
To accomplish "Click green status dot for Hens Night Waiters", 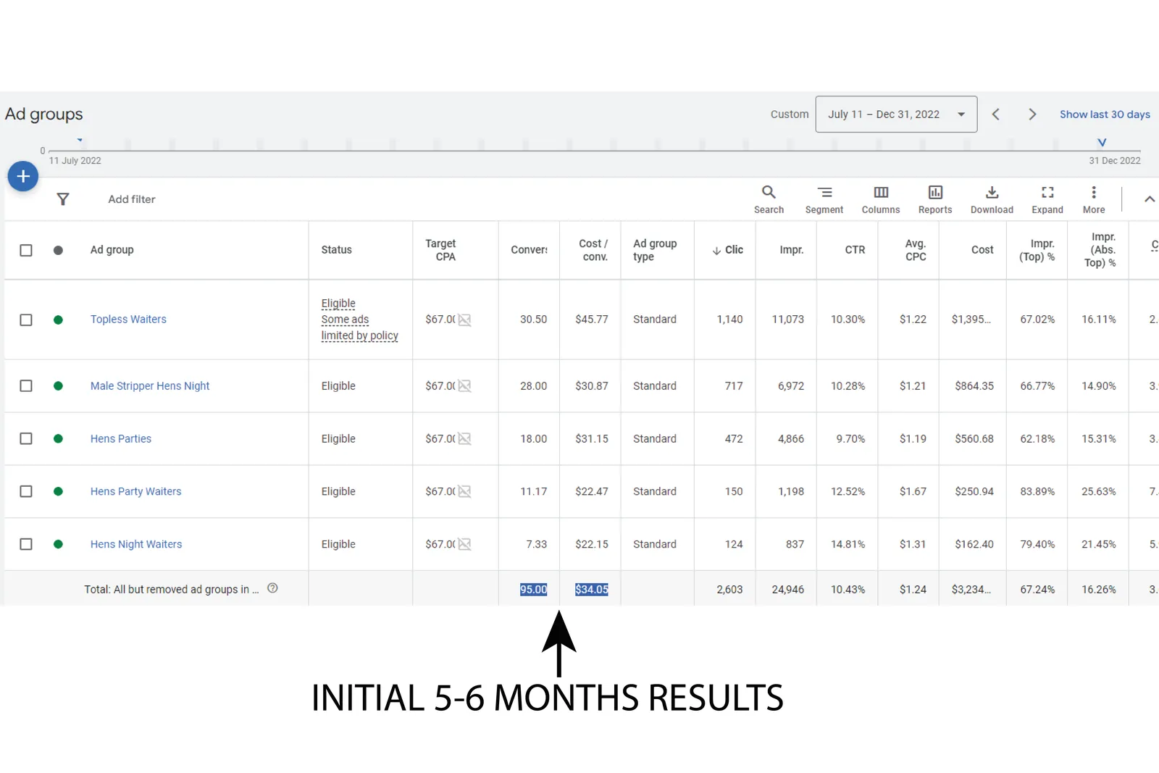I will pos(58,544).
